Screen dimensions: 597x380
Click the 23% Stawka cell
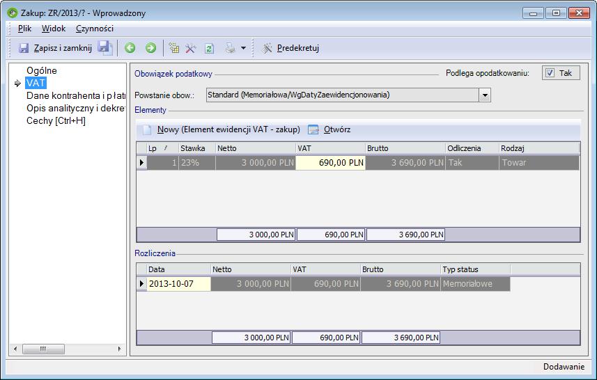point(197,163)
